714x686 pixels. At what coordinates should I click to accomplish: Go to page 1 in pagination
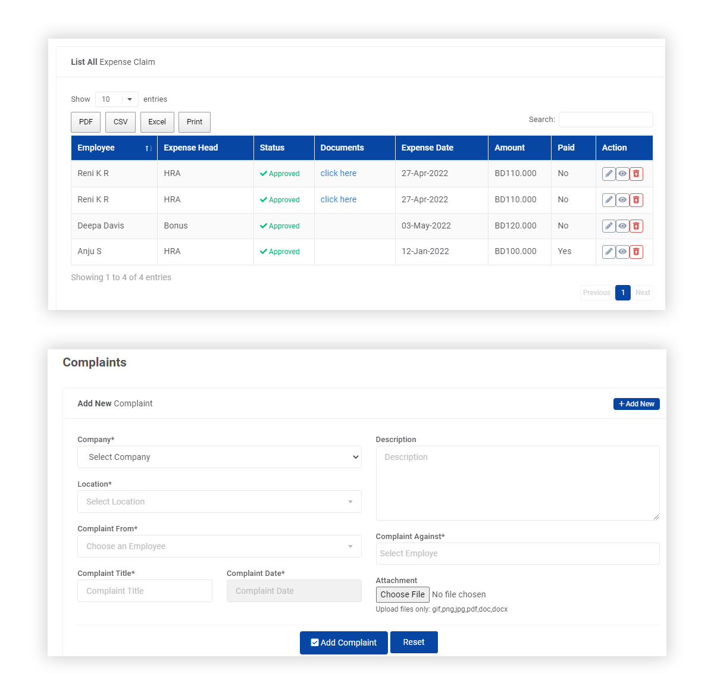click(622, 293)
